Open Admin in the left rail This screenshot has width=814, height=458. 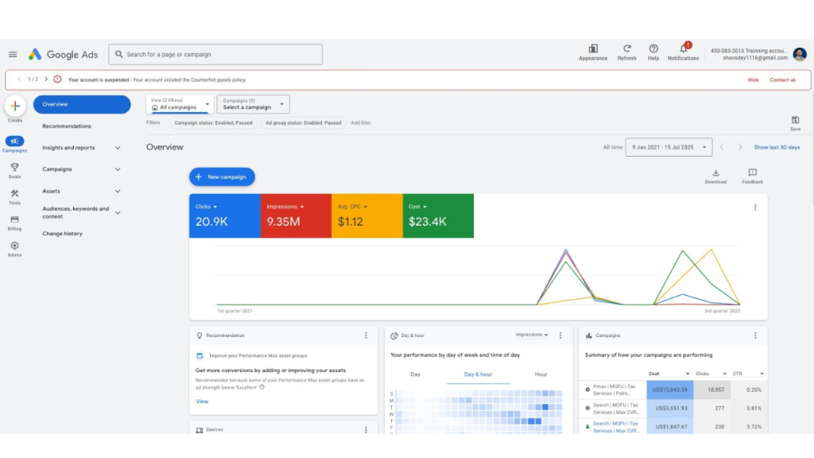pos(14,249)
